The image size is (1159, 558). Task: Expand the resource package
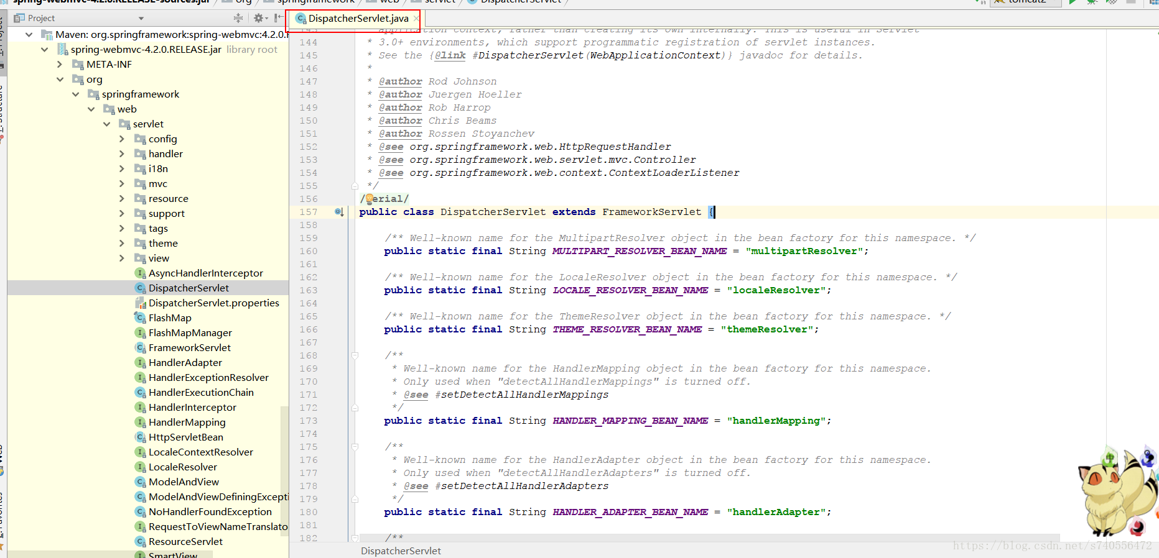point(122,199)
